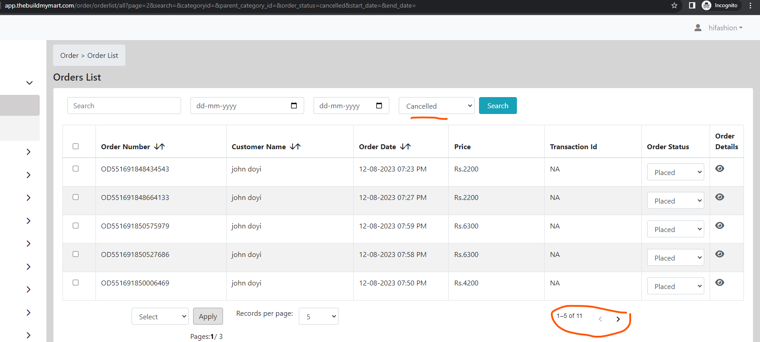Open Chrome three-dot menu
760x342 pixels.
750,5
